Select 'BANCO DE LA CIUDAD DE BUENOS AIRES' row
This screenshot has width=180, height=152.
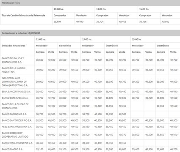tap(90, 106)
